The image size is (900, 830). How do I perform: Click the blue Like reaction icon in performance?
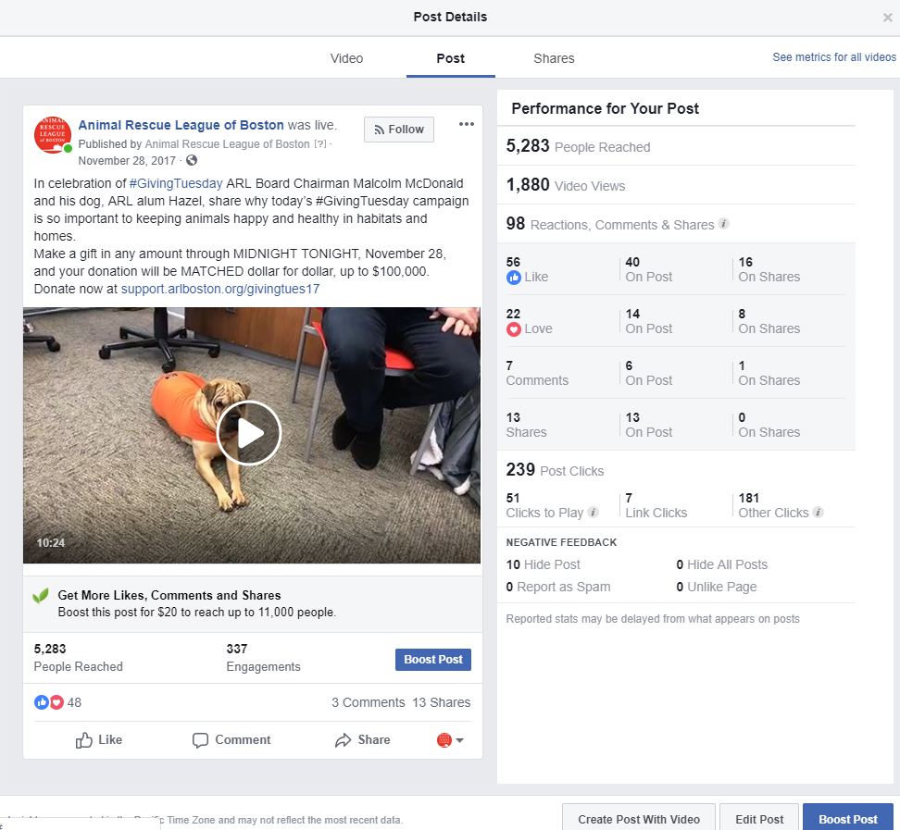[514, 278]
